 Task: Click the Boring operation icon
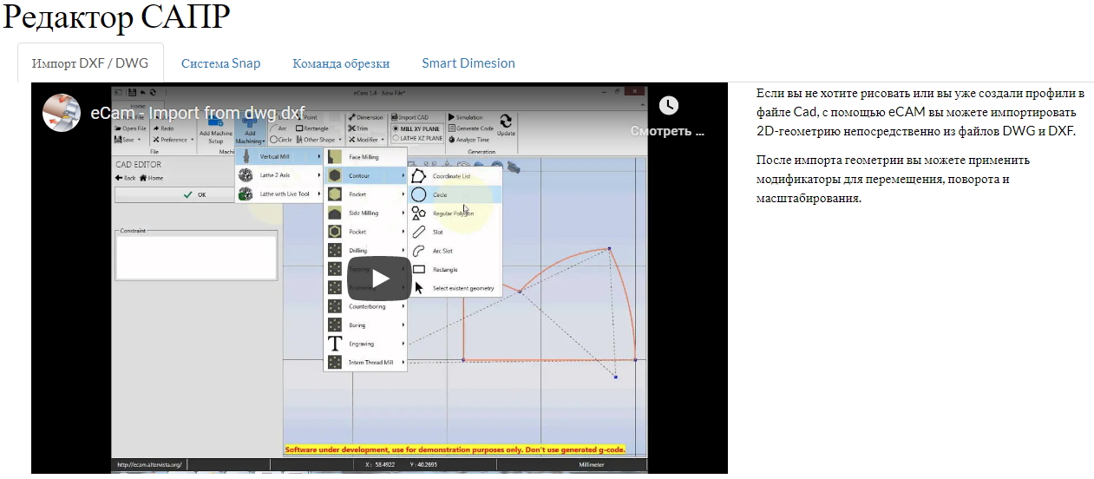point(334,325)
